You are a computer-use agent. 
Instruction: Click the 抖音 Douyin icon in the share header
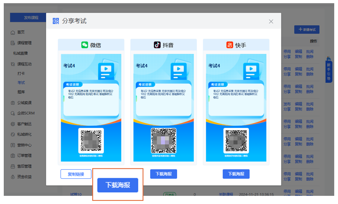click(157, 45)
